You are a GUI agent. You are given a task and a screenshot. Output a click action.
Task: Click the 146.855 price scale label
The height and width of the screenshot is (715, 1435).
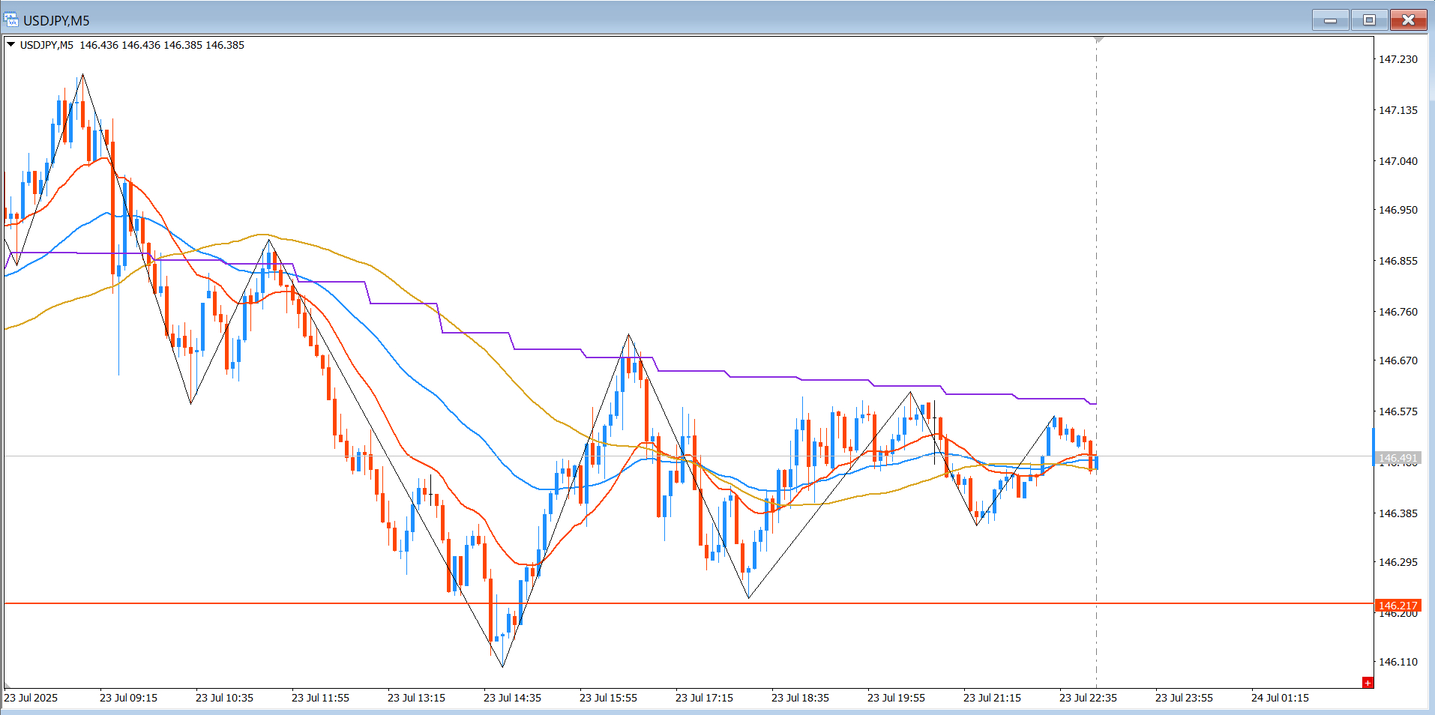tap(1398, 261)
